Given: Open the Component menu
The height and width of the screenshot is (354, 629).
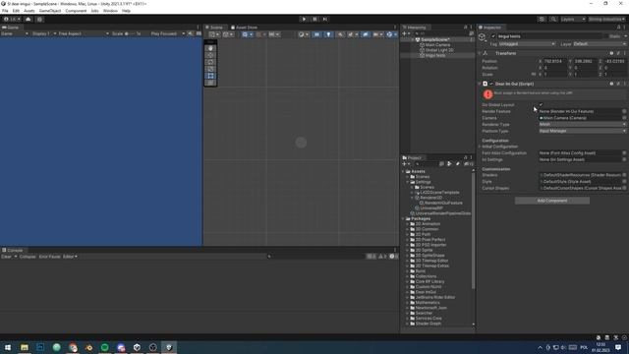Looking at the screenshot, I should tap(76, 11).
